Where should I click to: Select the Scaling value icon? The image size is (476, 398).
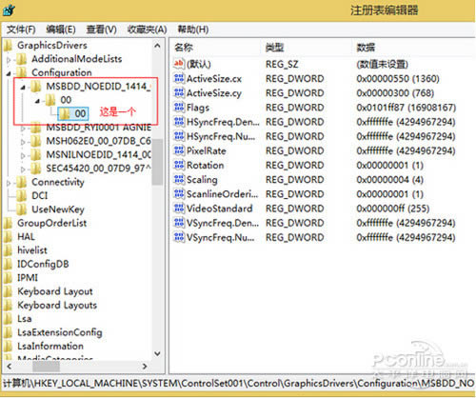pyautogui.click(x=179, y=179)
